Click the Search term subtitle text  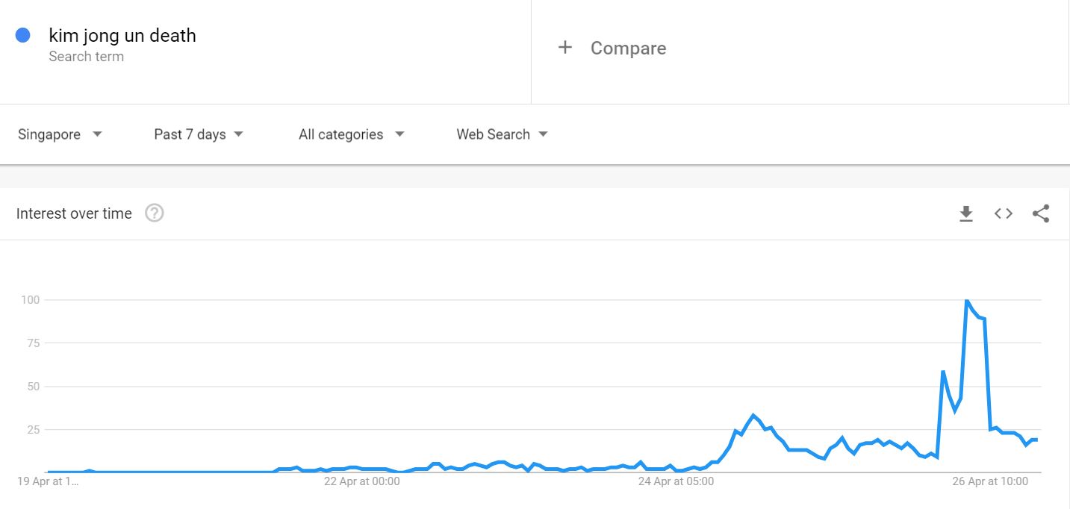[87, 57]
